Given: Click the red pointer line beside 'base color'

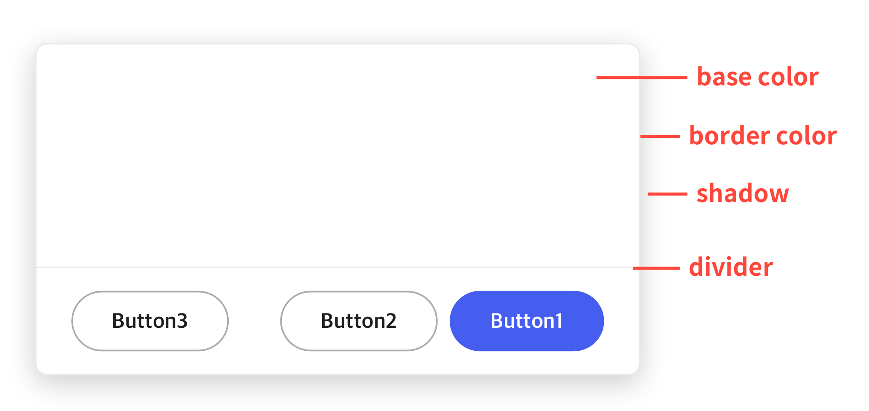Looking at the screenshot, I should 642,78.
